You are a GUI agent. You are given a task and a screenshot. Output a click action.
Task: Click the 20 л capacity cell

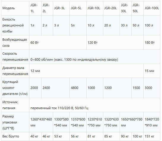[x=111, y=25]
